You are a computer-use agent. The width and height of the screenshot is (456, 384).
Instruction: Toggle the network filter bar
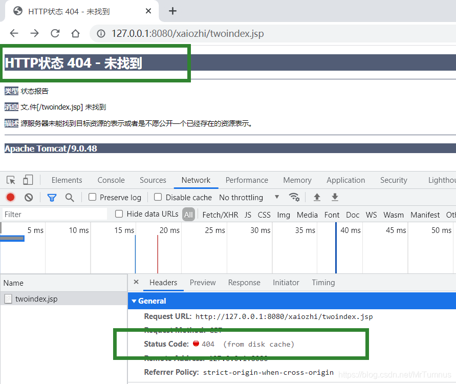52,198
